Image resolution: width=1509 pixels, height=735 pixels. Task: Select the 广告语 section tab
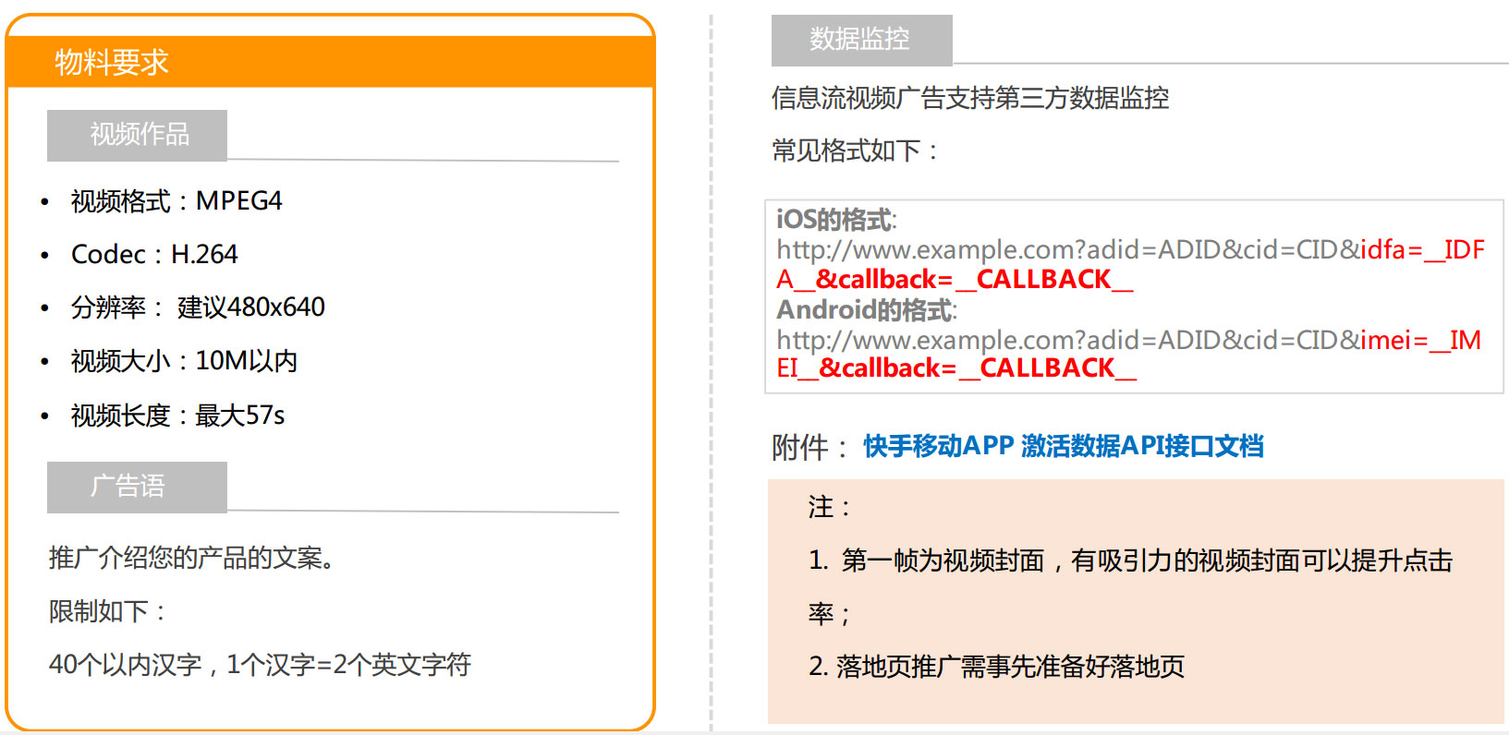click(x=138, y=487)
